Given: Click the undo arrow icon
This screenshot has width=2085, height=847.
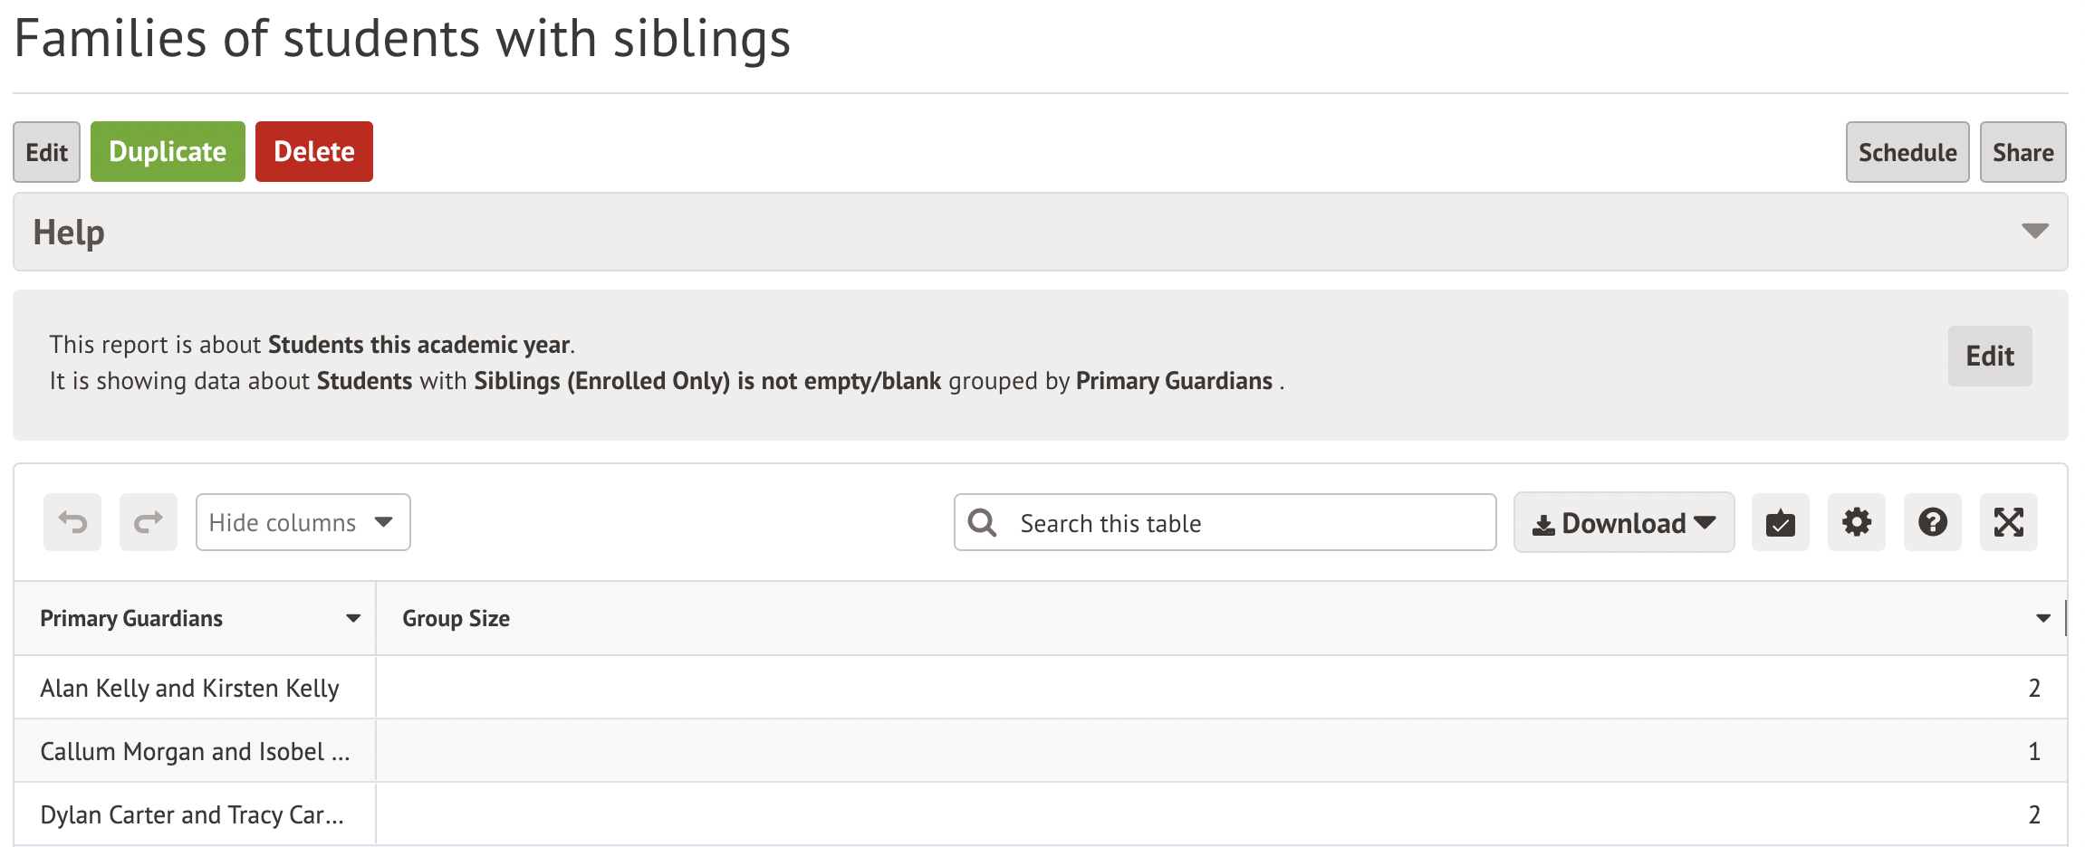Looking at the screenshot, I should tap(72, 522).
